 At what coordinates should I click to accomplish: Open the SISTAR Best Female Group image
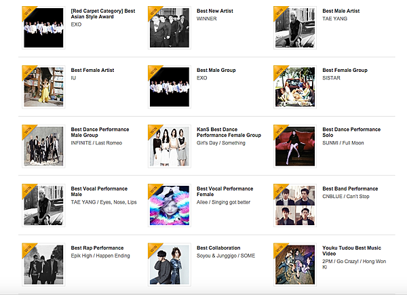click(295, 87)
